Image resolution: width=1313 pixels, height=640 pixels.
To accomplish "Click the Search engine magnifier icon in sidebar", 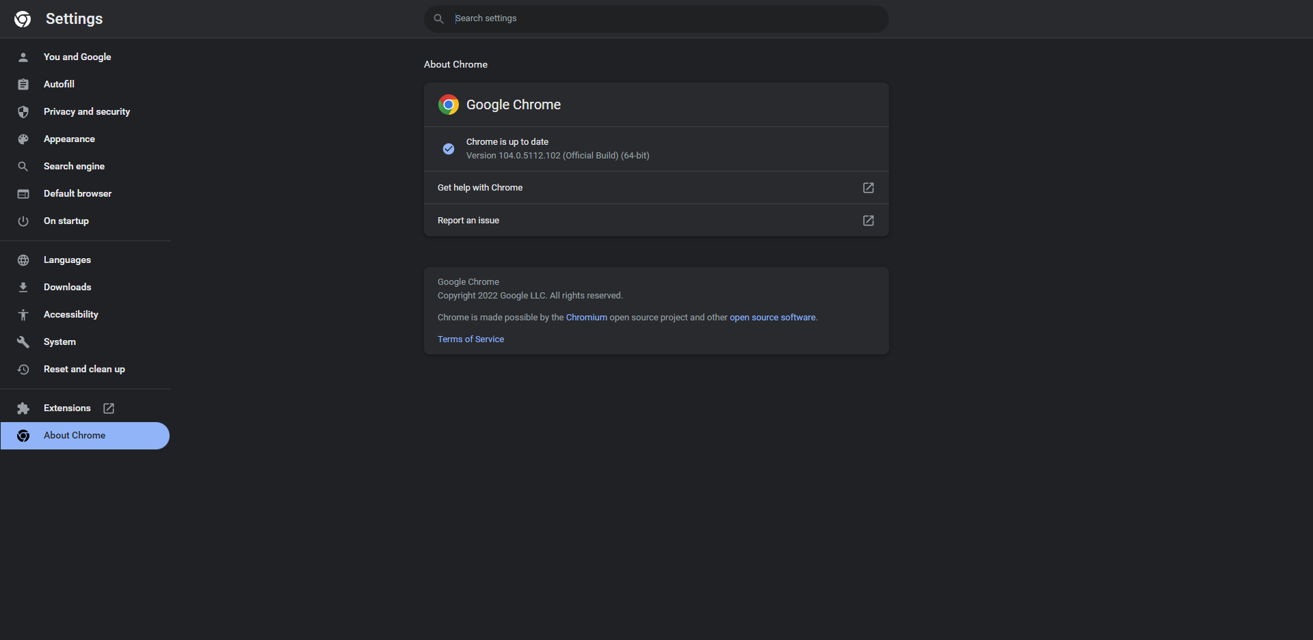I will click(x=23, y=167).
